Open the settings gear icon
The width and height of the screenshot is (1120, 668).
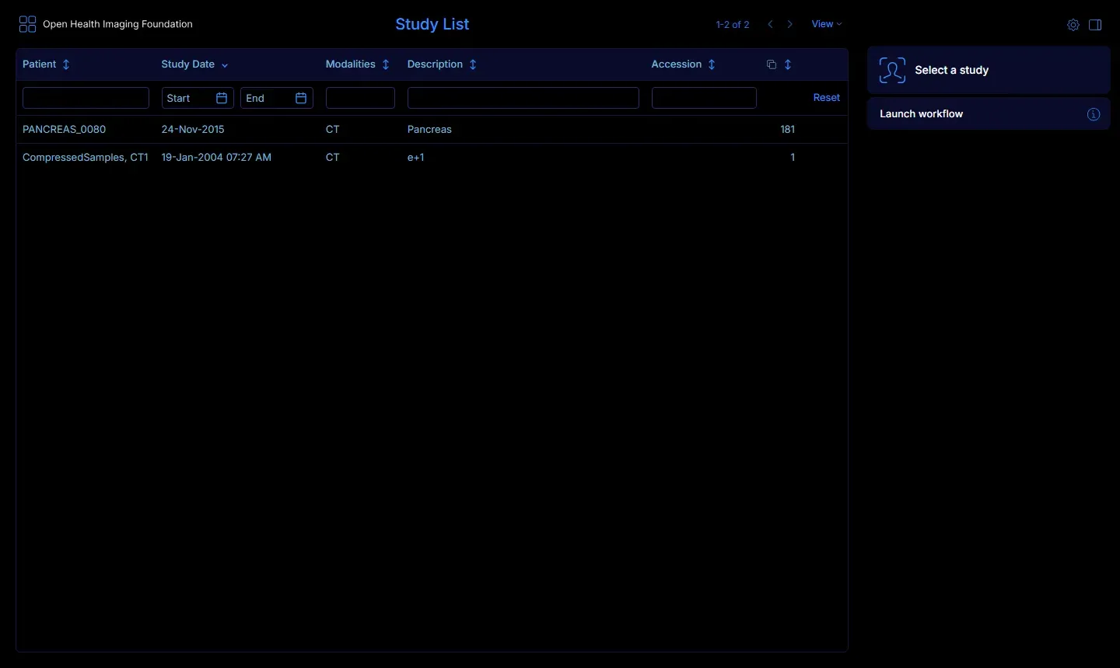pyautogui.click(x=1073, y=25)
